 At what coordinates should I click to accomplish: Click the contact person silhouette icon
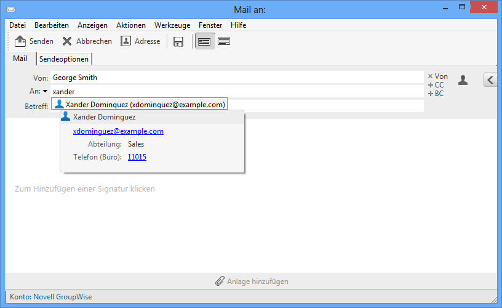click(x=463, y=80)
